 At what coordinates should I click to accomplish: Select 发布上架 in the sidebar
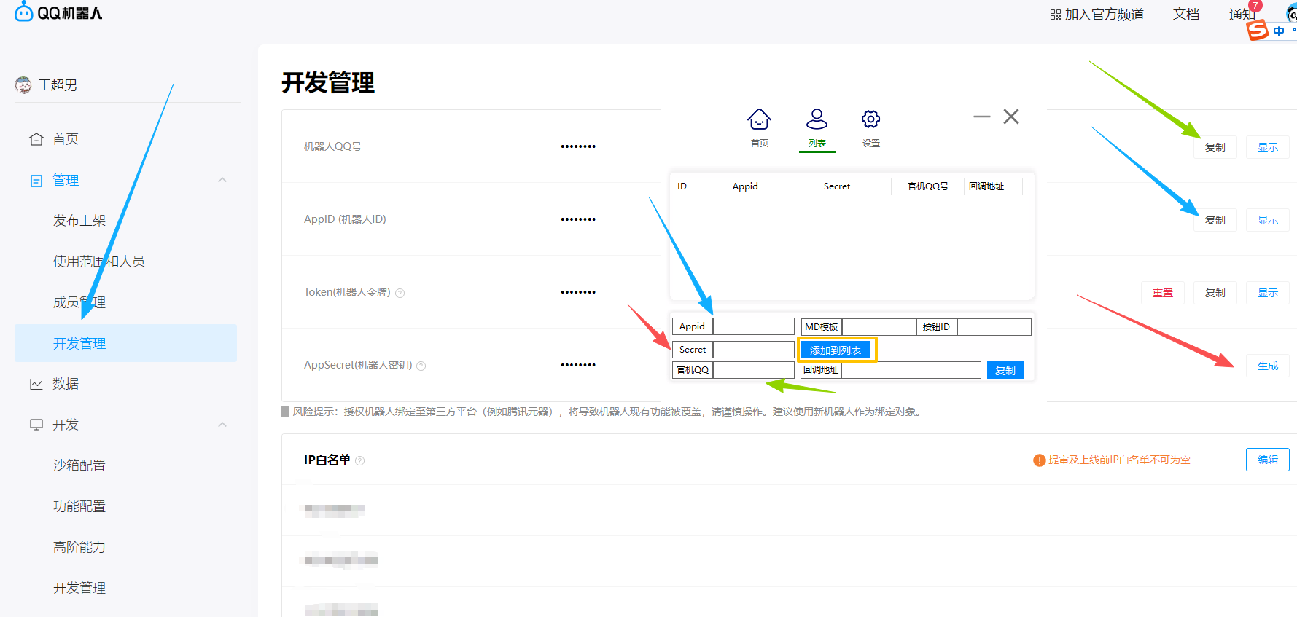coord(79,221)
